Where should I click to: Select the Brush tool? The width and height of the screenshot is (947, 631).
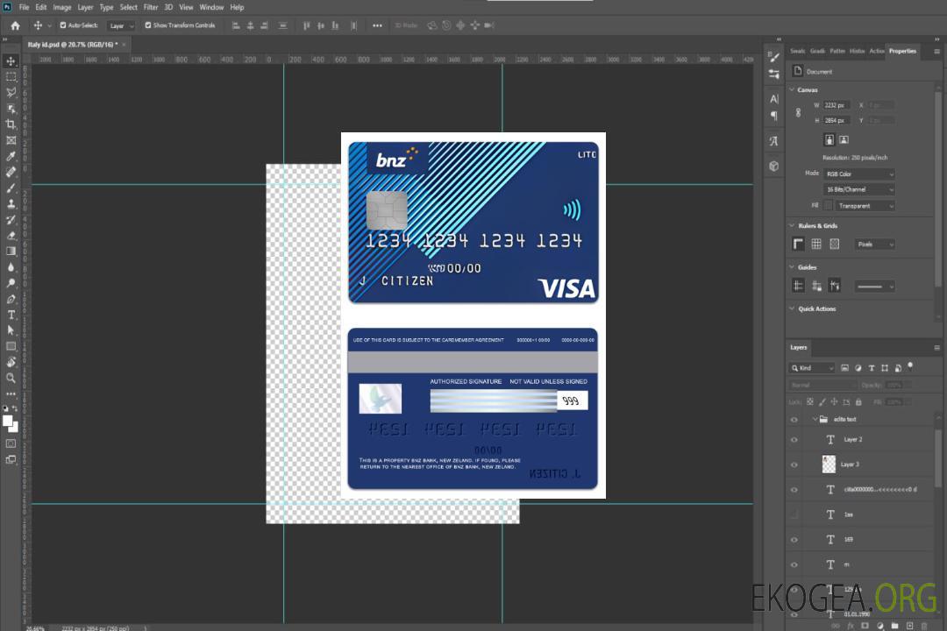pos(11,188)
